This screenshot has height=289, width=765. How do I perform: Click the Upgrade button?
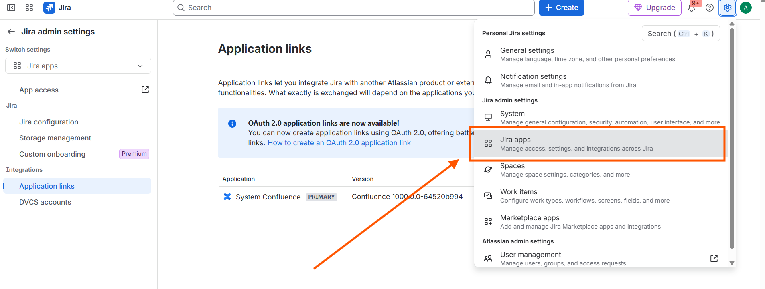click(654, 8)
